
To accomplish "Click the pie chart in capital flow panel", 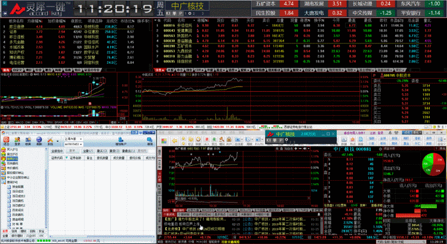I will click(433, 165).
